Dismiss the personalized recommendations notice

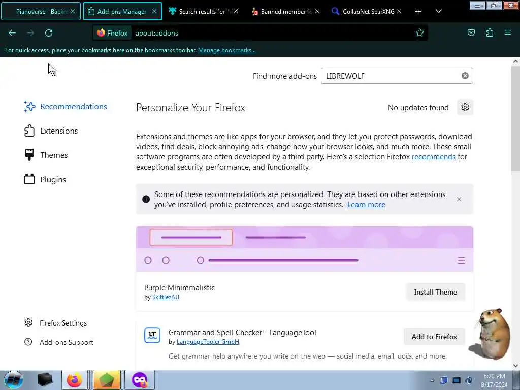(459, 199)
